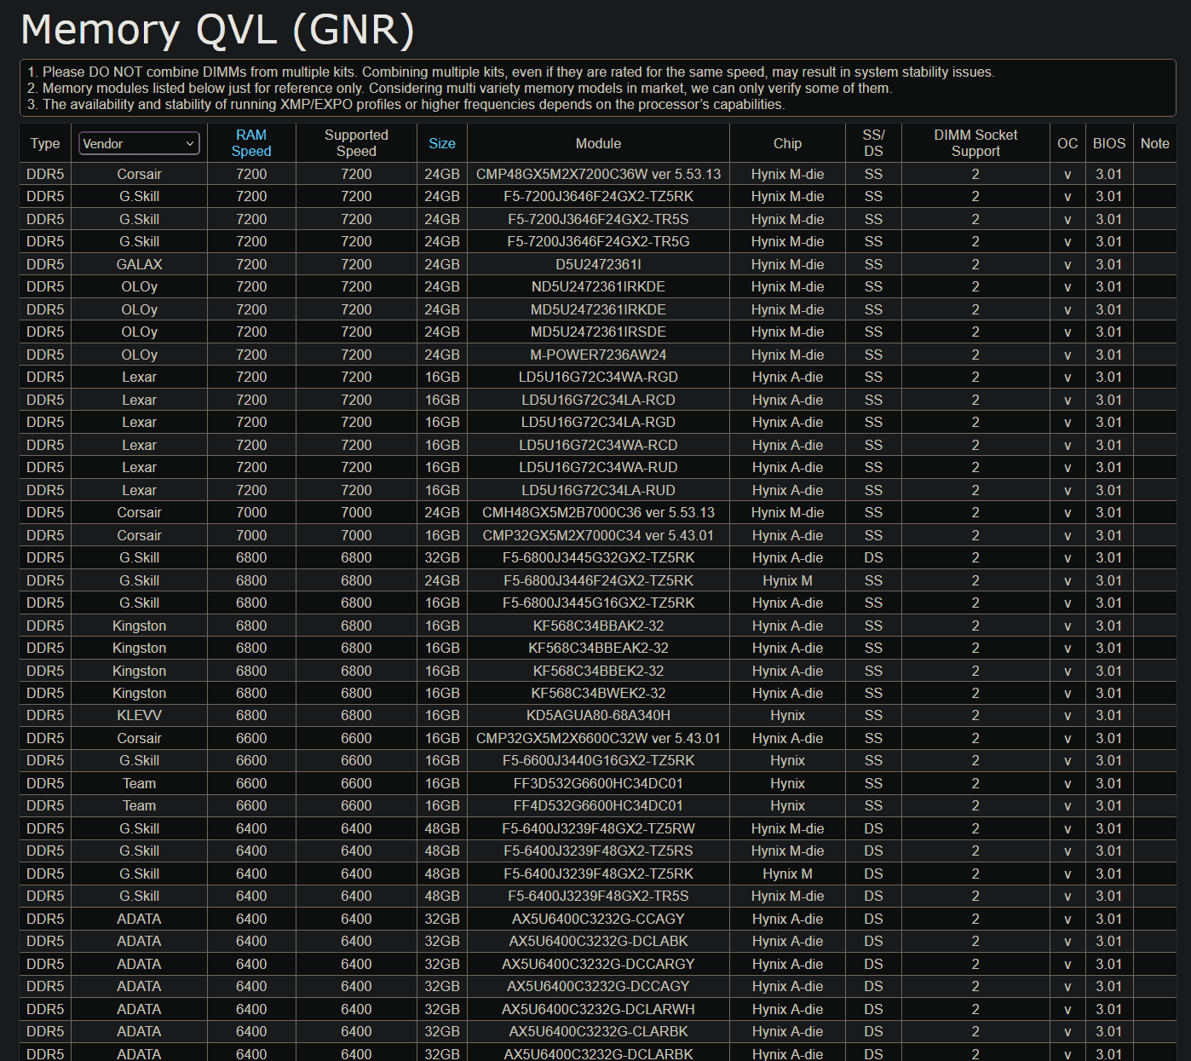
Task: Select module AX5U6400C3232G-DCCARGY
Action: pos(598,964)
